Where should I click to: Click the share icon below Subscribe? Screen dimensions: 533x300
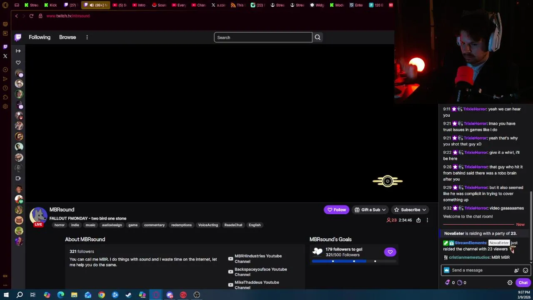click(x=418, y=220)
